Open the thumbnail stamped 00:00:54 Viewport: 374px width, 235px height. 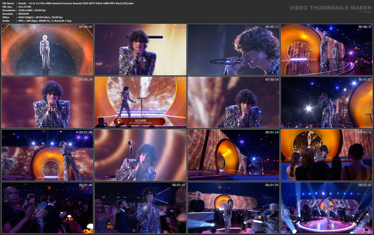[x=234, y=102]
